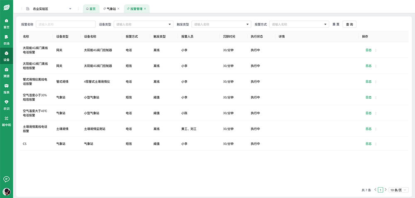The image size is (415, 198).
Task: Open the 报表 sidebar section
Action: (6, 88)
